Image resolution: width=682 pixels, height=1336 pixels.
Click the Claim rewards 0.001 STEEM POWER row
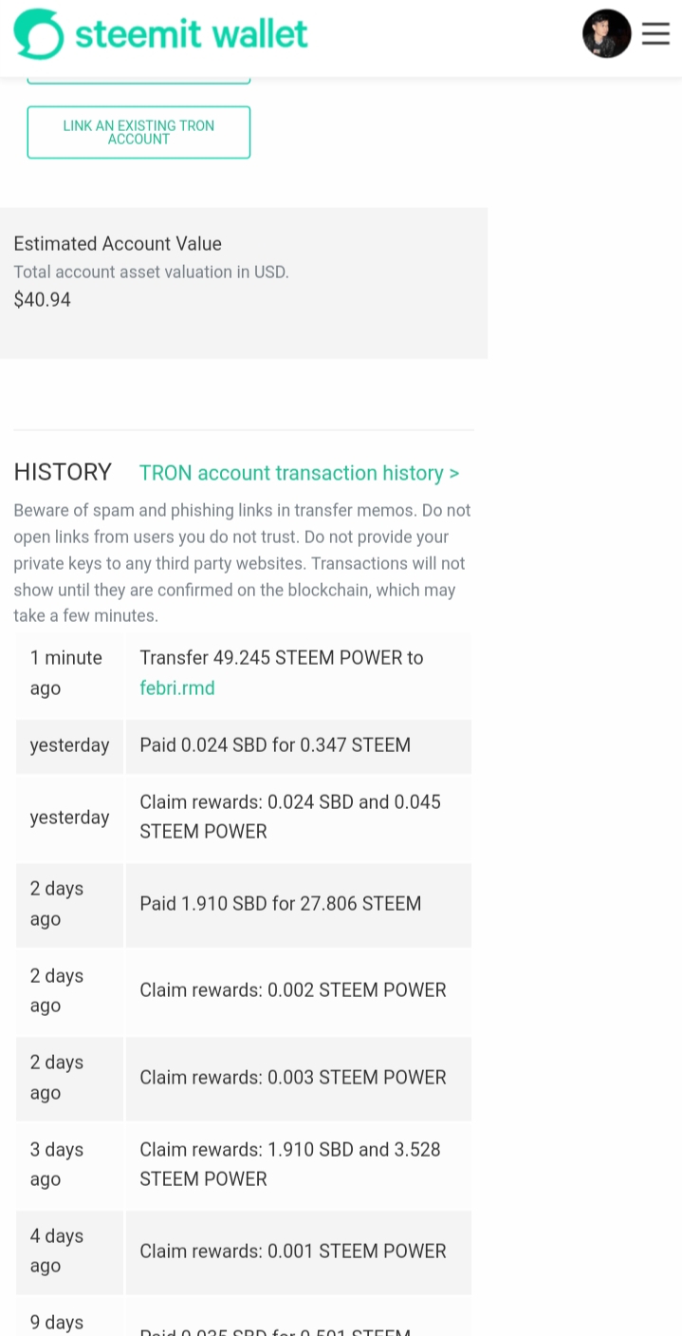(292, 1251)
